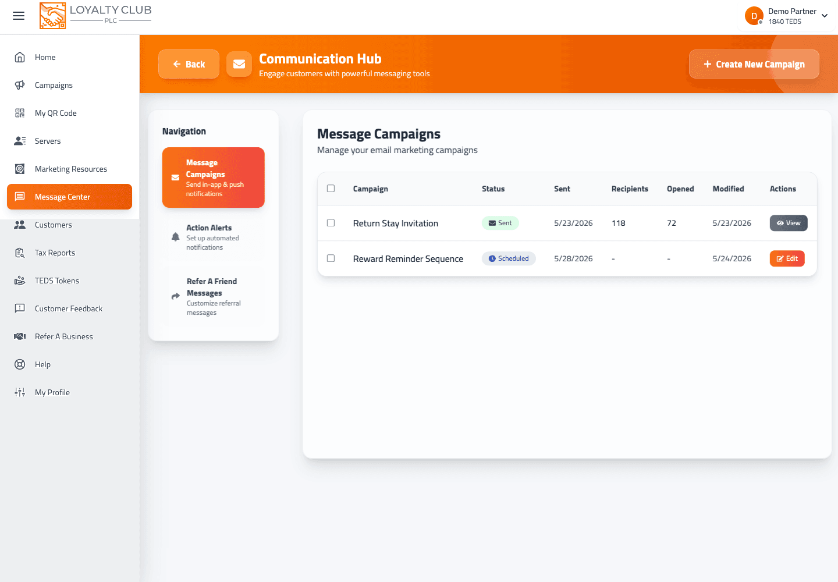Click the 5/24/2026 modified date
This screenshot has height=582, width=838.
point(732,258)
